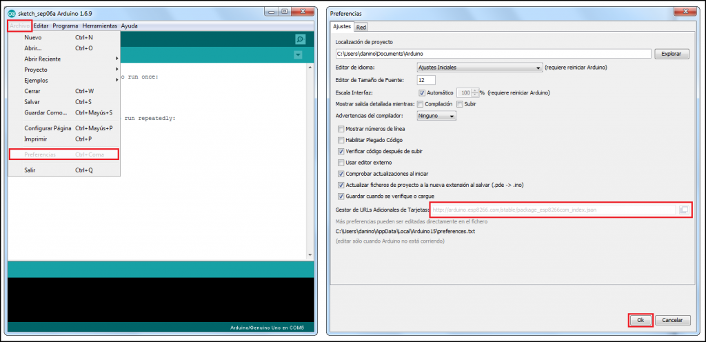Image resolution: width=706 pixels, height=342 pixels.
Task: Expand the Proyecto submenu
Action: pos(64,70)
